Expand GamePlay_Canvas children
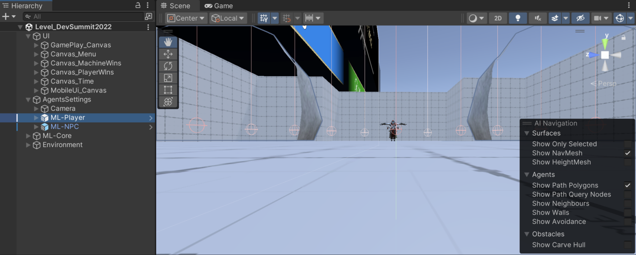 point(36,45)
